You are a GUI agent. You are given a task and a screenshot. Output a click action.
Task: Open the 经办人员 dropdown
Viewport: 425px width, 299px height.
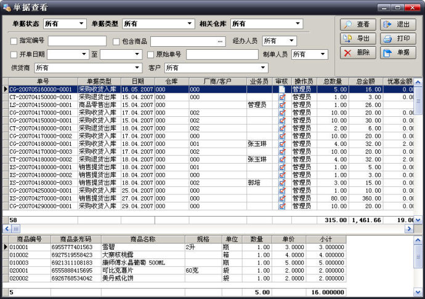click(291, 41)
